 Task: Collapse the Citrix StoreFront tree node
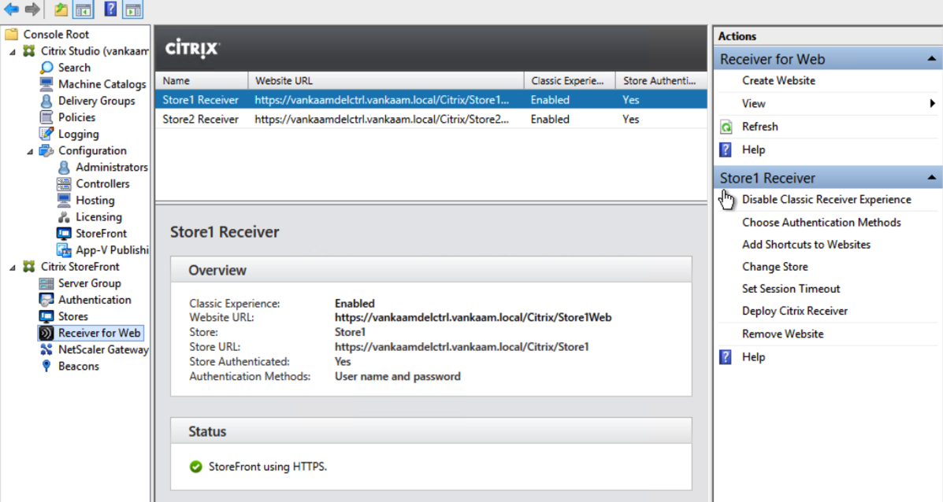(13, 268)
